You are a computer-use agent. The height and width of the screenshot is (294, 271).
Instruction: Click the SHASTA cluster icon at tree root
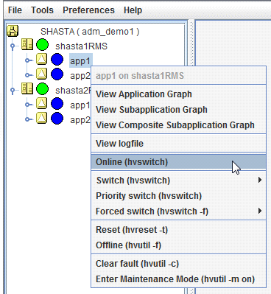pos(13,31)
